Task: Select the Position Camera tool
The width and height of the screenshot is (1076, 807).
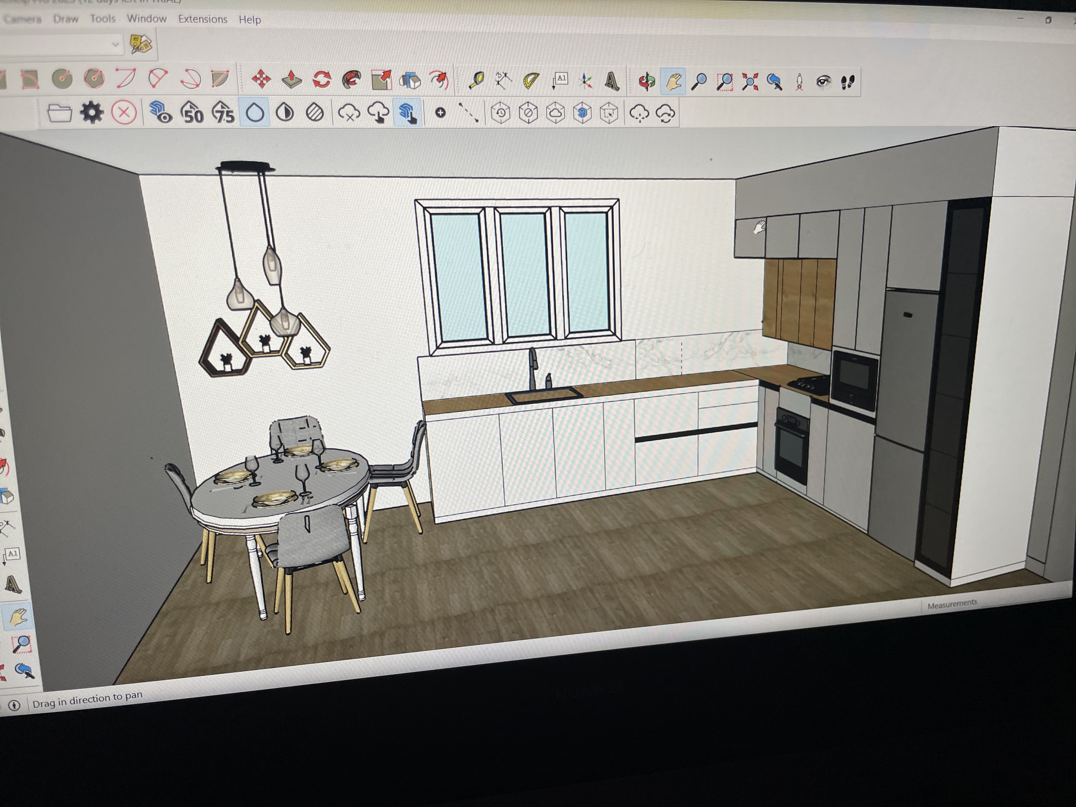Action: point(799,82)
